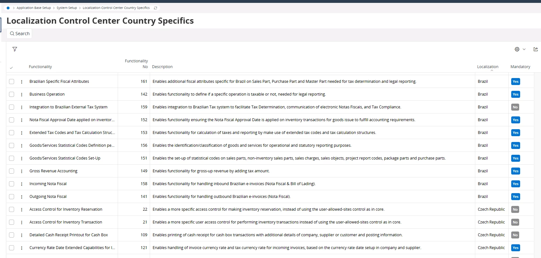Expand the dropdown arrow beside settings gear
Screen dimensions: 541x258
[524, 49]
